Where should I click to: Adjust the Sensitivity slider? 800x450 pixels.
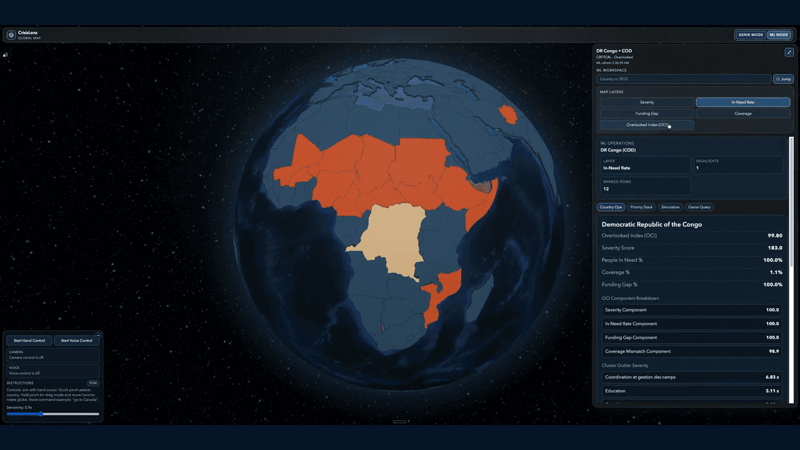pos(53,414)
